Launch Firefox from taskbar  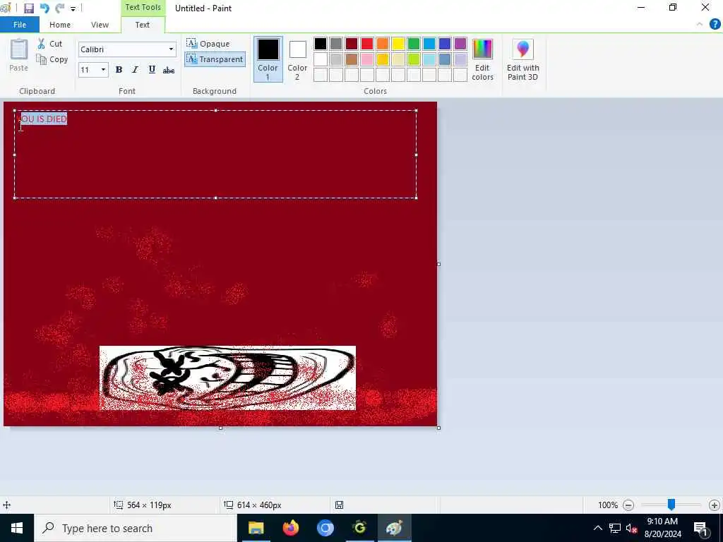(x=290, y=528)
